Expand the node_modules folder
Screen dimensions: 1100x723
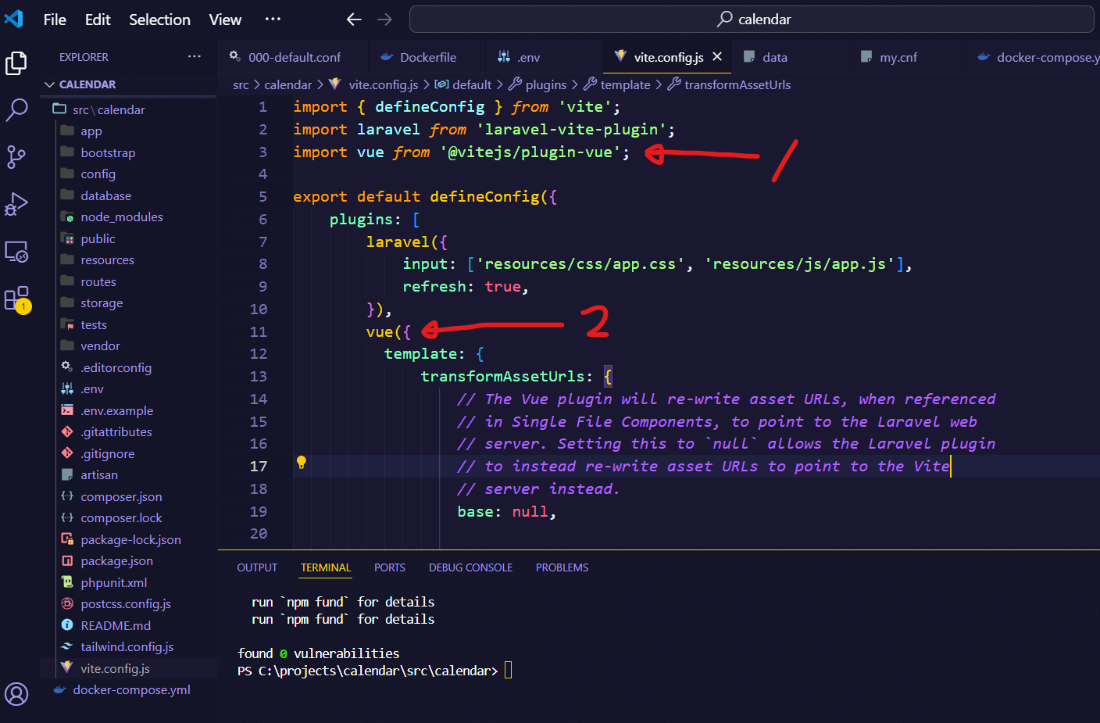tap(121, 217)
